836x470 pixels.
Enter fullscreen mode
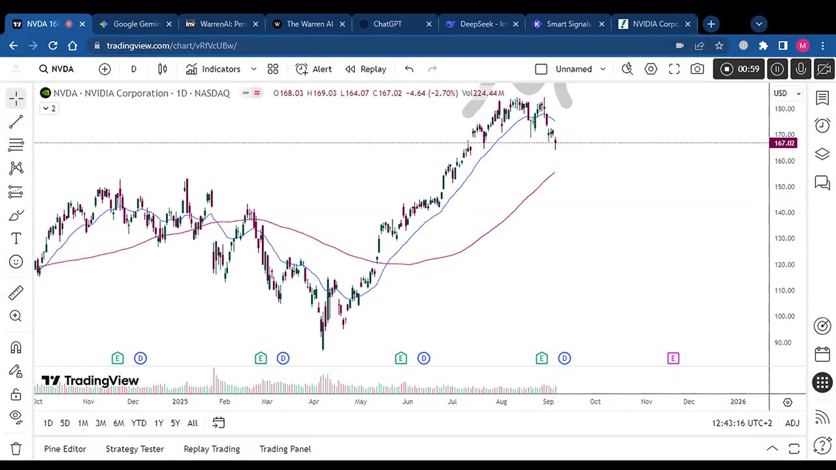pos(674,69)
